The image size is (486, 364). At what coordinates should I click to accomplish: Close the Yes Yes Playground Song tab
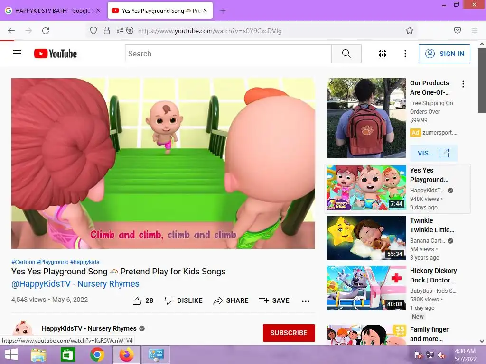(205, 10)
